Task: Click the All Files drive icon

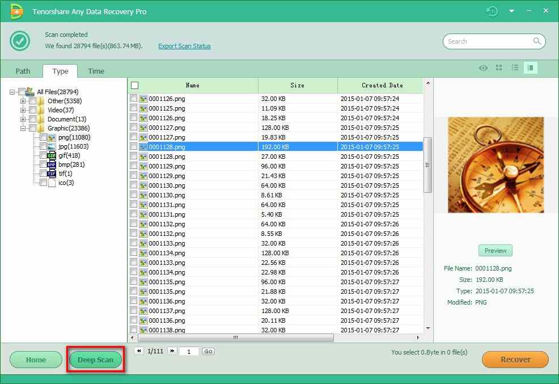Action: 30,92
